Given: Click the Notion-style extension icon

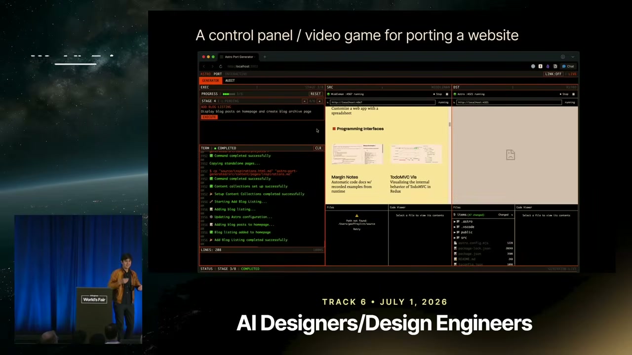Looking at the screenshot, I should [x=555, y=67].
